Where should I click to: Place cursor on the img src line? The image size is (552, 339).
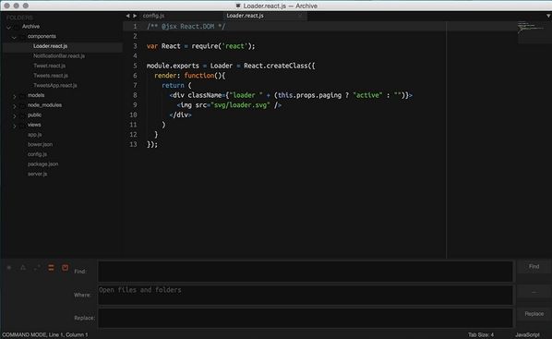[x=229, y=105]
